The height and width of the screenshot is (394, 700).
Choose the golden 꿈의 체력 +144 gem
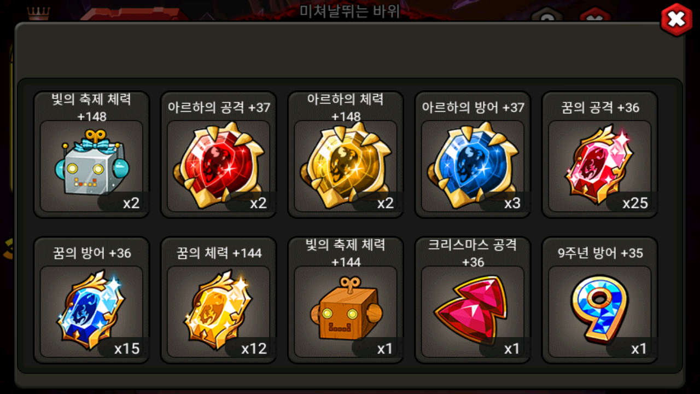(218, 310)
